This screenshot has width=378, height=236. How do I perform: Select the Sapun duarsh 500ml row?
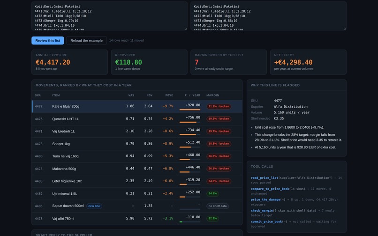(x=137, y=206)
